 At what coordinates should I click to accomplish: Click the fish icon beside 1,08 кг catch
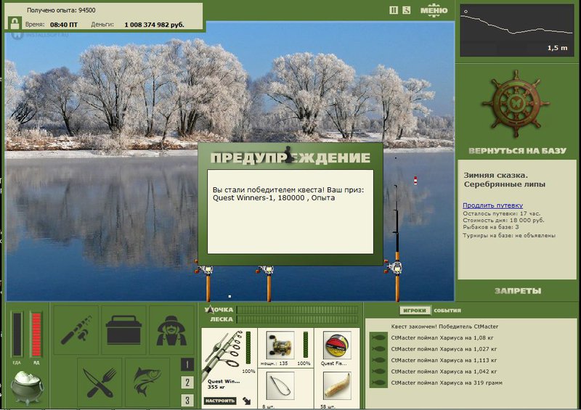(378, 337)
